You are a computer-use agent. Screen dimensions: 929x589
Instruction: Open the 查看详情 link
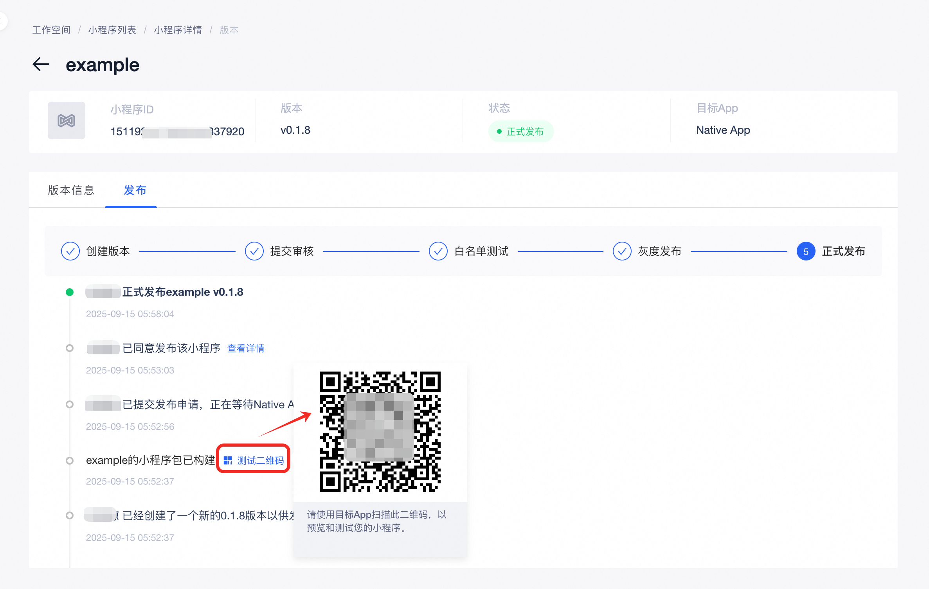pos(246,348)
